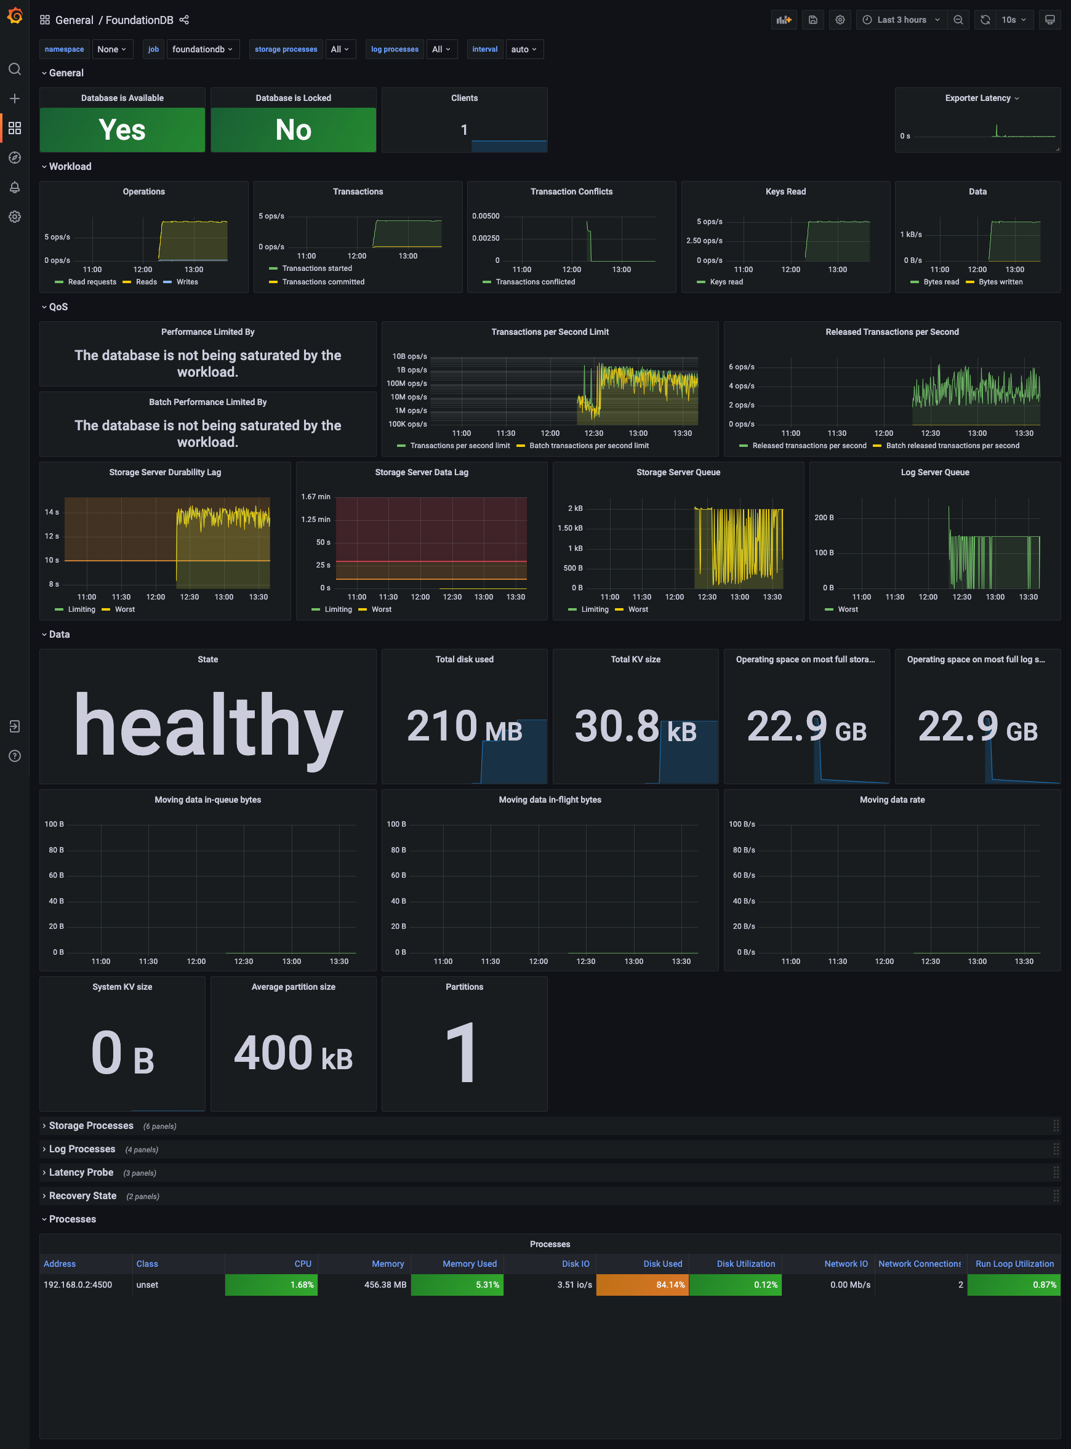1071x1449 pixels.
Task: Click the Add panel icon
Action: click(784, 20)
